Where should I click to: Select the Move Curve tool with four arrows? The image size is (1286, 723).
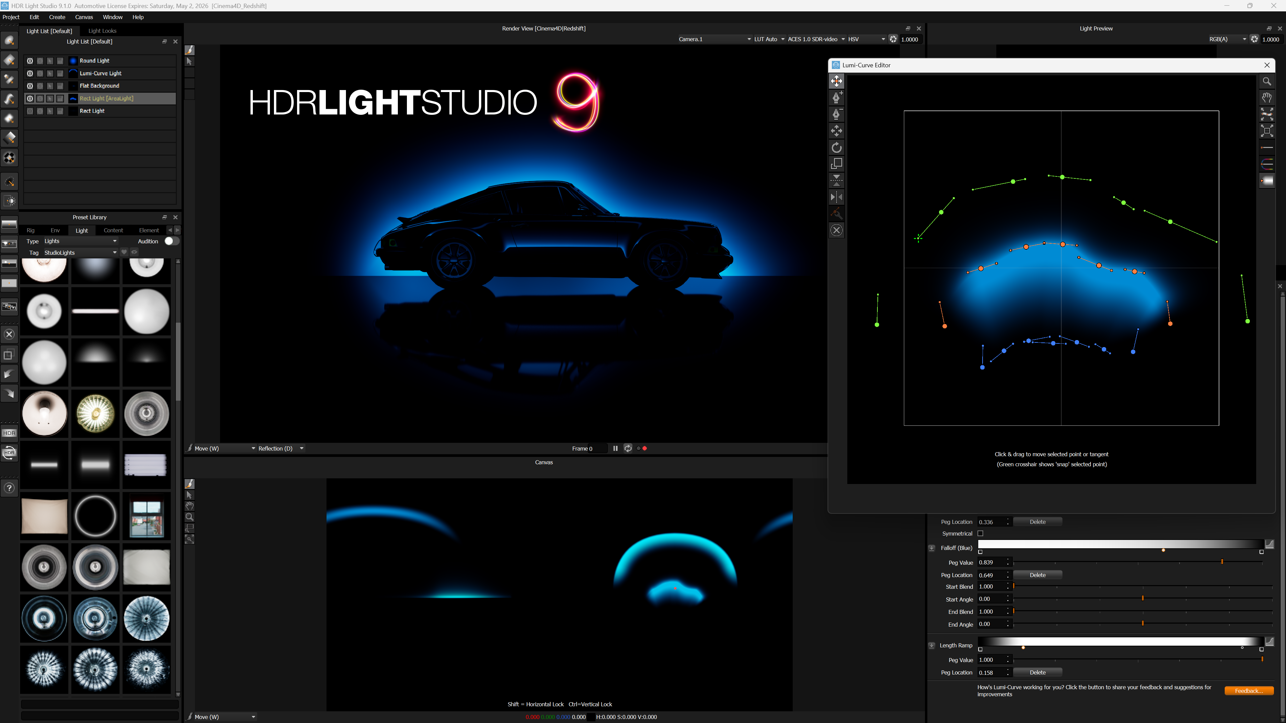[836, 131]
